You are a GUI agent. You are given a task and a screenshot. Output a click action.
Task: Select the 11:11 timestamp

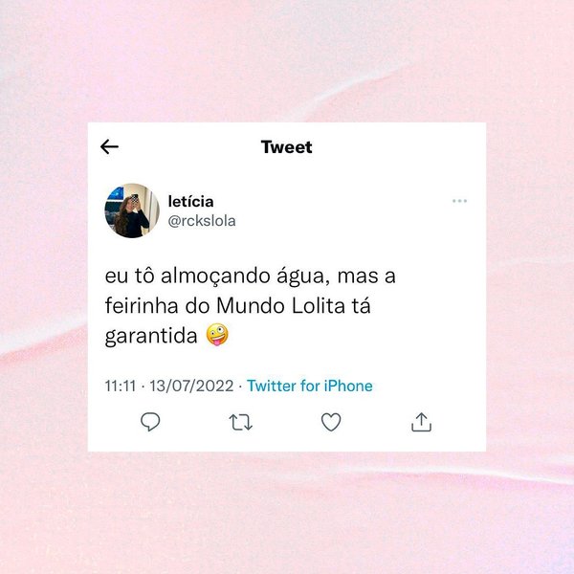121,386
